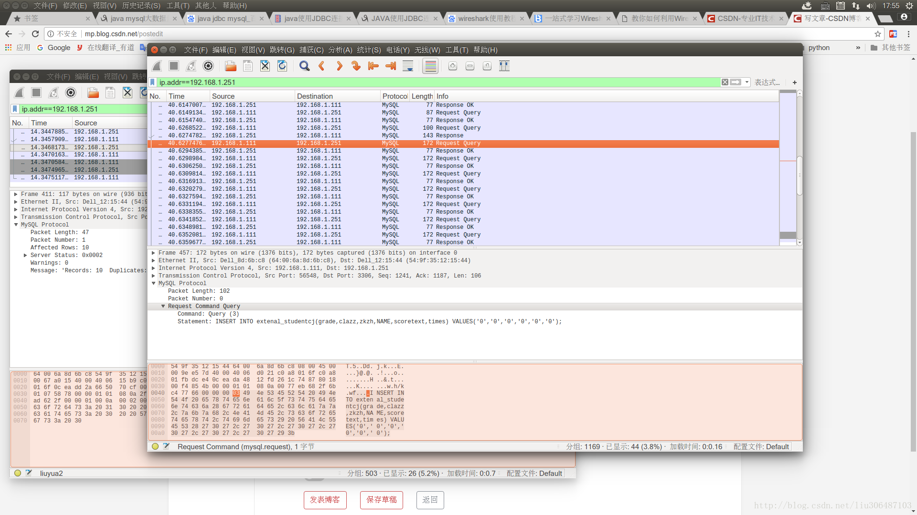Open the 统计(S) menu in Wireshark
The image size is (917, 515).
point(369,50)
